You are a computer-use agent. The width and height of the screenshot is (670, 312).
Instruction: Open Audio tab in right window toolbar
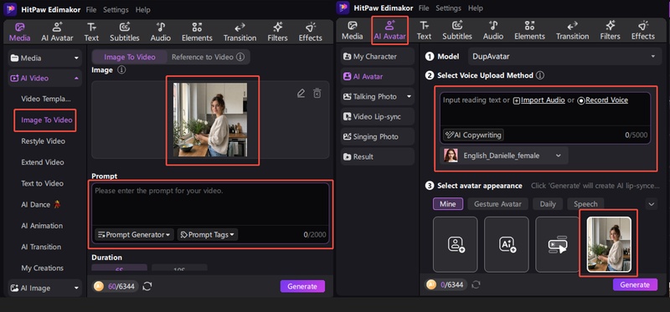coord(493,31)
